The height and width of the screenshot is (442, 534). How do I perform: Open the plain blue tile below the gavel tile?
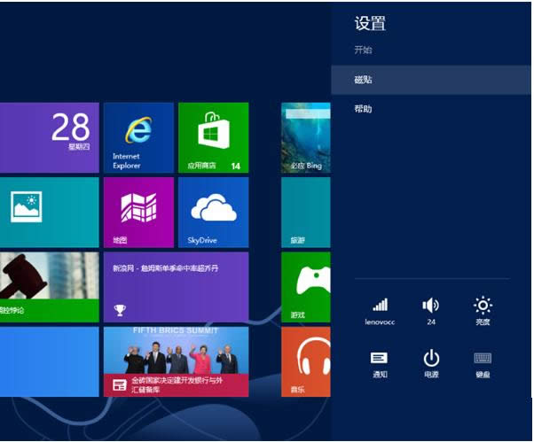click(50, 361)
